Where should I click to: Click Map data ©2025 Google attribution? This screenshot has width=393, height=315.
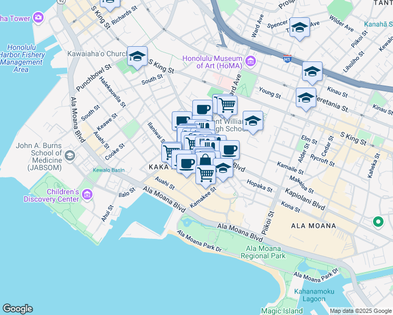click(x=361, y=311)
